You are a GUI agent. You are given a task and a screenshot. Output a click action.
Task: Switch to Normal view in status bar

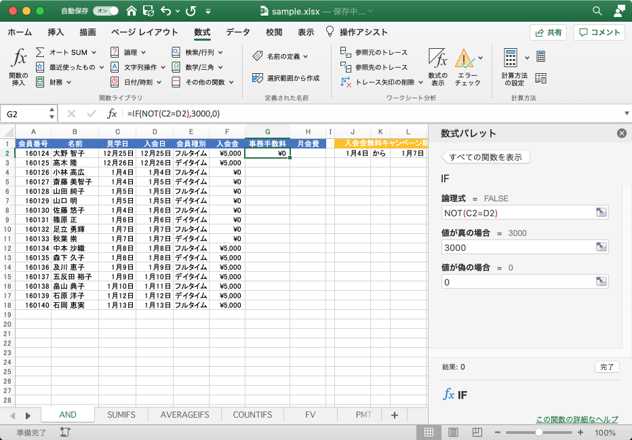click(429, 433)
